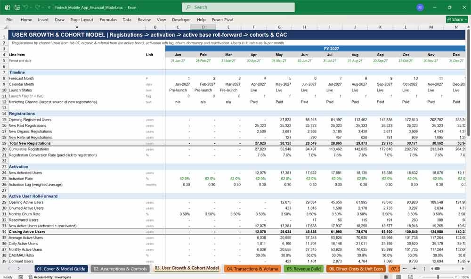Click the vertical scrollbar down arrow
Viewport: 471px width, 279px height.
point(468,262)
